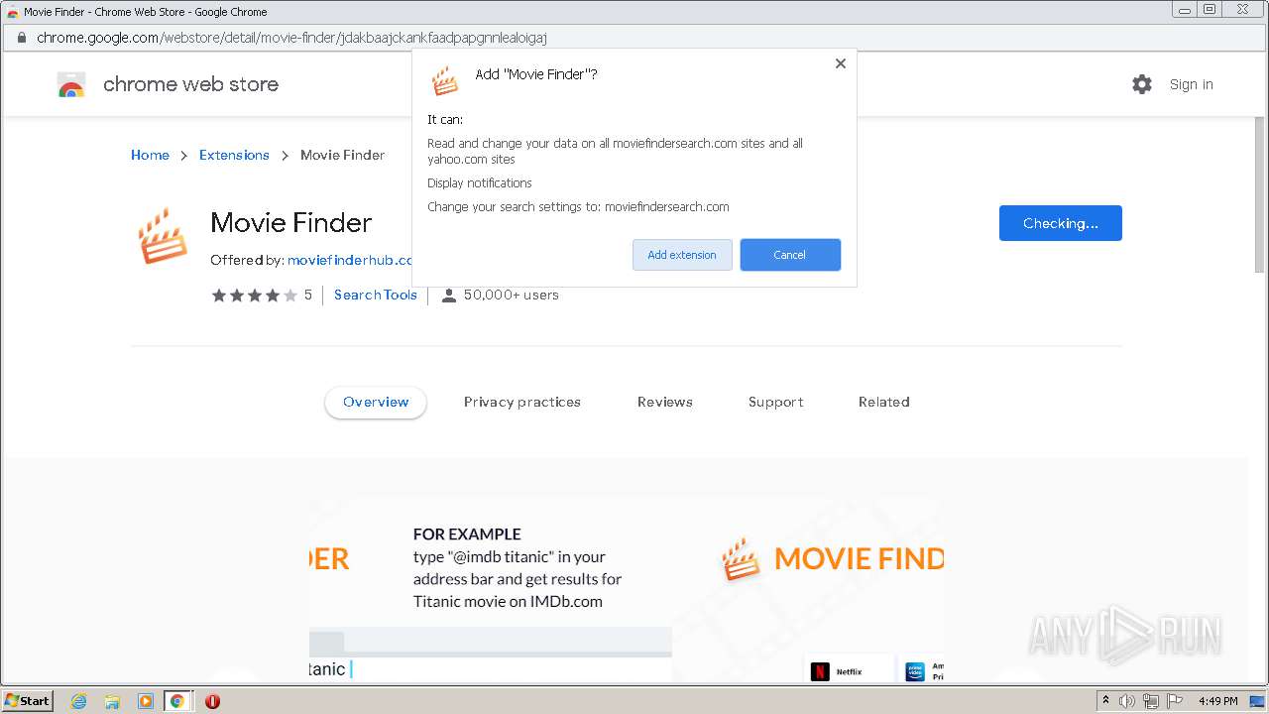Click the Chrome favicon in title bar

pos(12,12)
